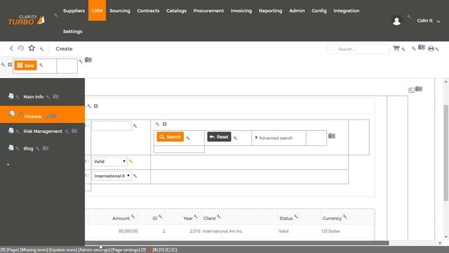449x253 pixels.
Task: Click the wrench beside the Search button
Action: (x=188, y=138)
